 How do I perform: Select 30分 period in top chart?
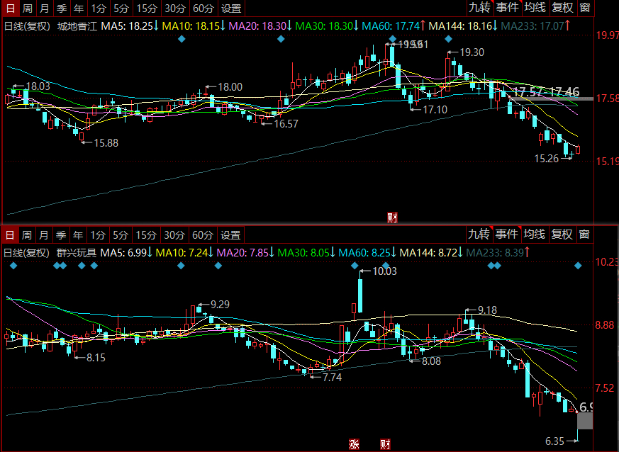pyautogui.click(x=175, y=9)
